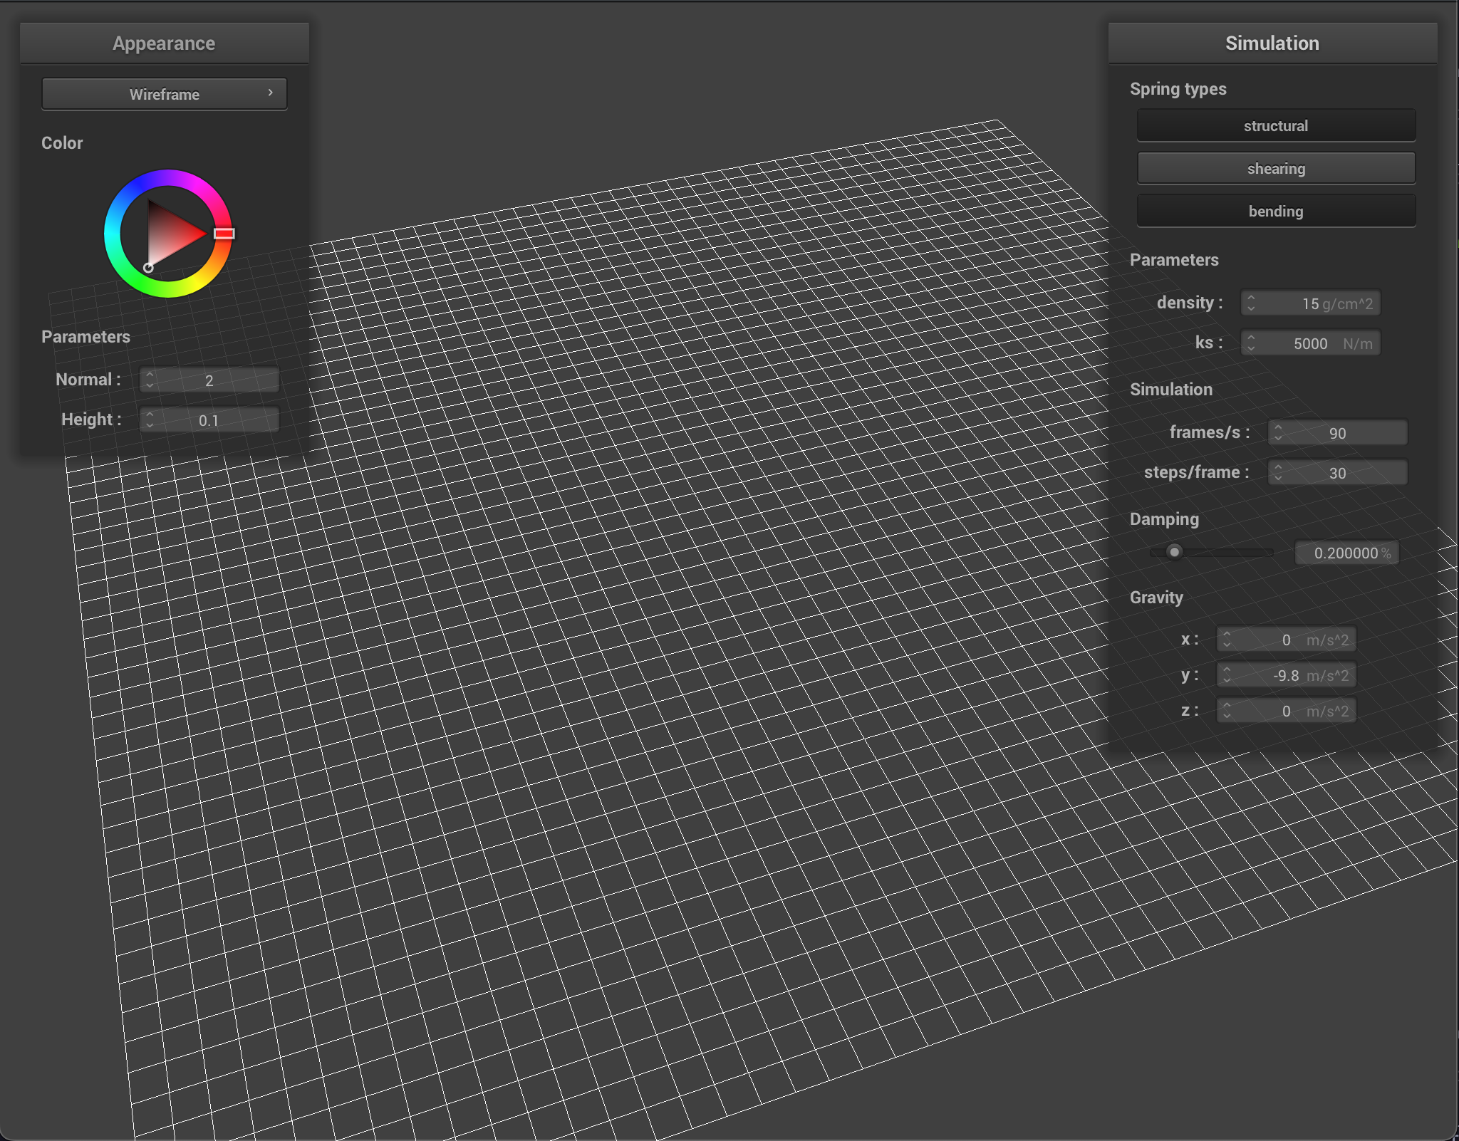Viewport: 1459px width, 1141px height.
Task: Click the steps/frame stepper arrows
Action: click(x=1278, y=472)
